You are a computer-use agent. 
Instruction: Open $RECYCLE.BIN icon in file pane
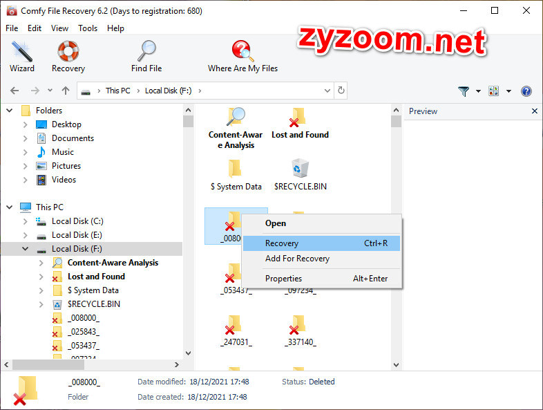tap(301, 175)
